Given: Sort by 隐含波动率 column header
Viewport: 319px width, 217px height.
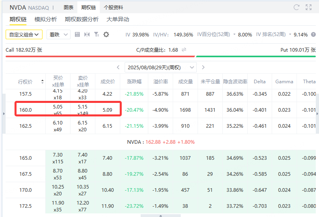Looking at the screenshot, I should pyautogui.click(x=235, y=82).
